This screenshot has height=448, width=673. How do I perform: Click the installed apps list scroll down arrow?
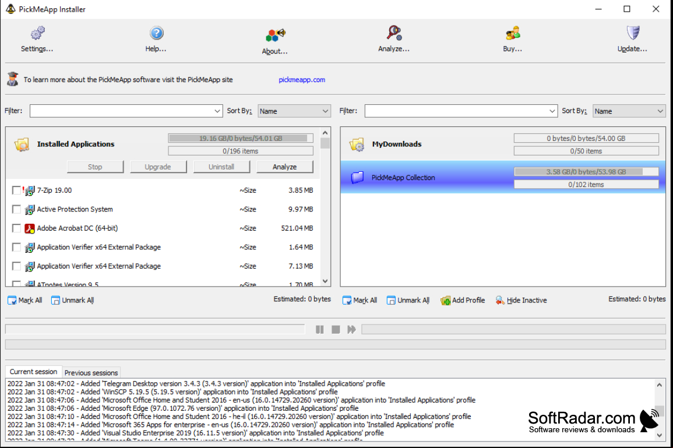[325, 281]
